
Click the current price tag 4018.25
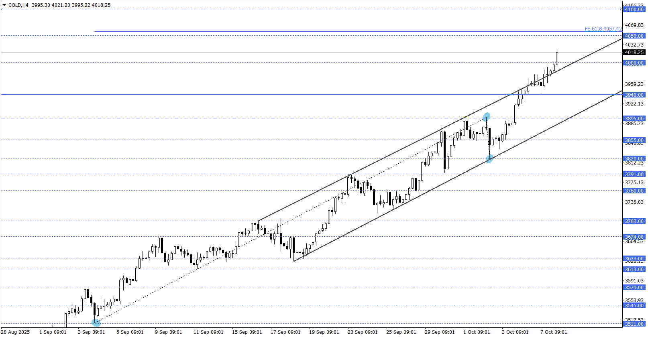click(x=634, y=53)
